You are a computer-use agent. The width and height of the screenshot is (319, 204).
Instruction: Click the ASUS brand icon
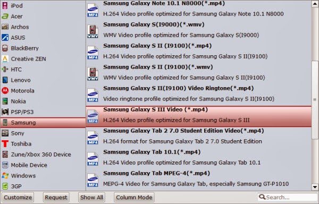(5, 38)
